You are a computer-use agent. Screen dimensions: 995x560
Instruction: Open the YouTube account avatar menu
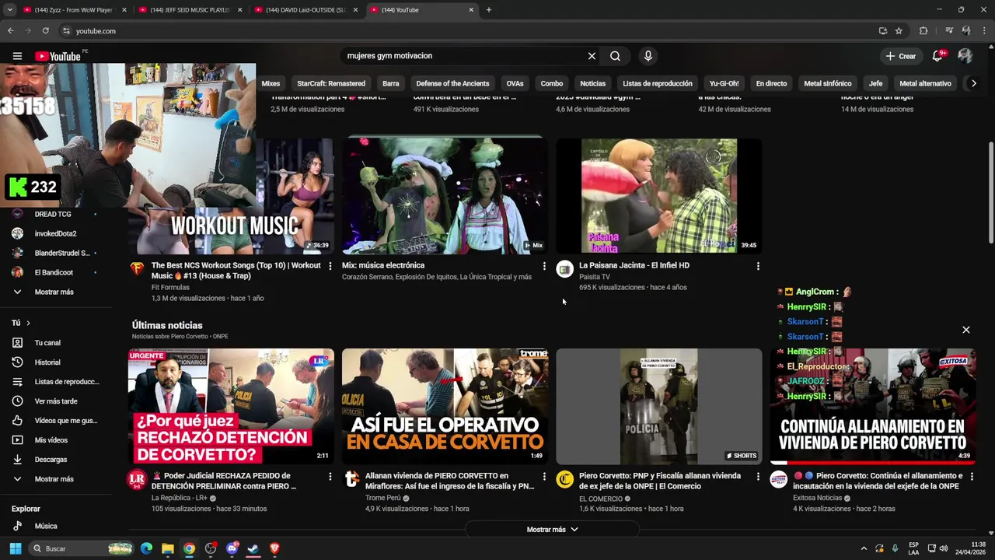click(x=965, y=56)
